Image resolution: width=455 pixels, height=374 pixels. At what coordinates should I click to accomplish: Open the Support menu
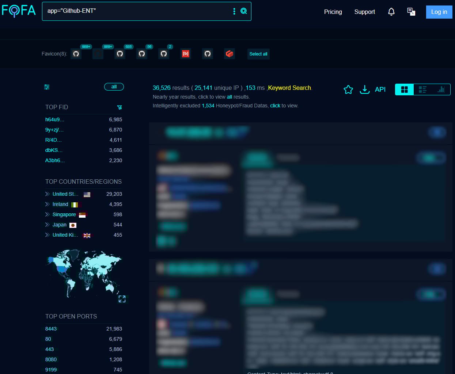click(x=365, y=12)
